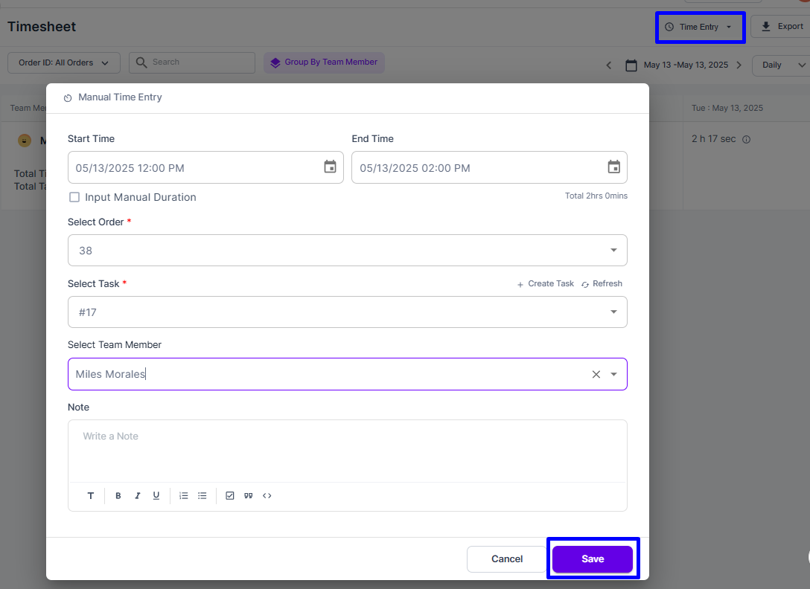Open text heading style option
The height and width of the screenshot is (589, 810).
pos(91,496)
